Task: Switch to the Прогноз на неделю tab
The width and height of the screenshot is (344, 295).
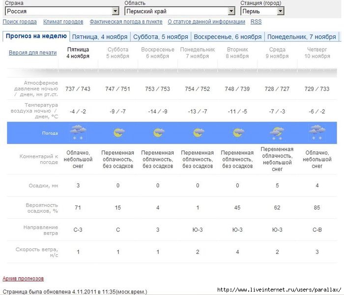Action: (x=36, y=36)
